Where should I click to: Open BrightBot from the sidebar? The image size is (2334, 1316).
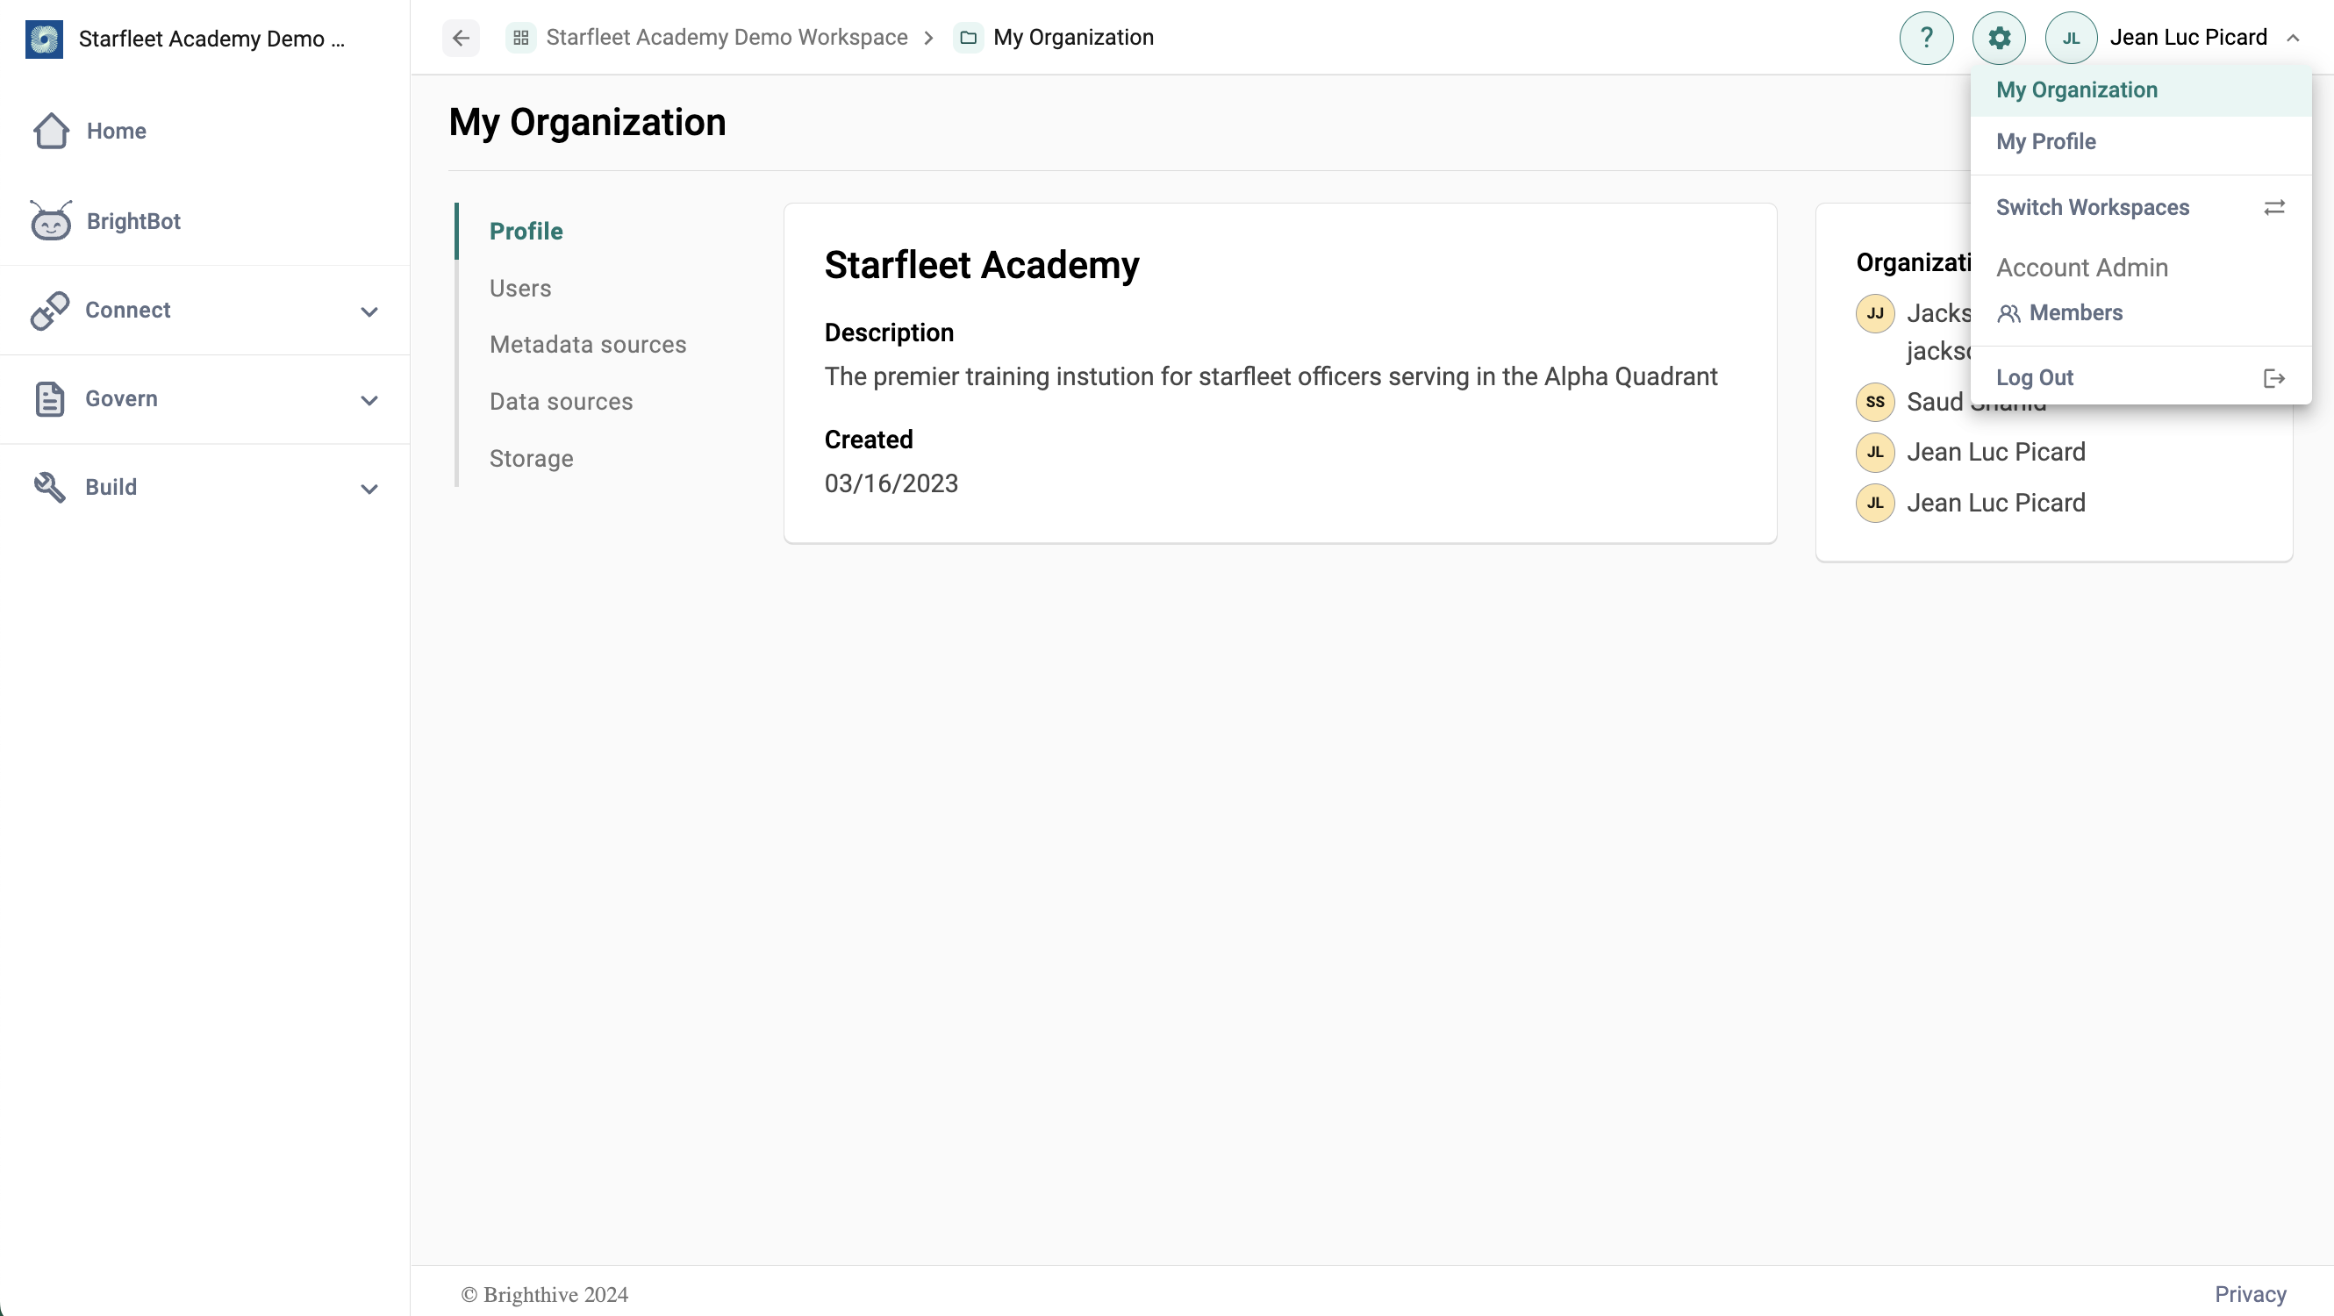coord(133,222)
